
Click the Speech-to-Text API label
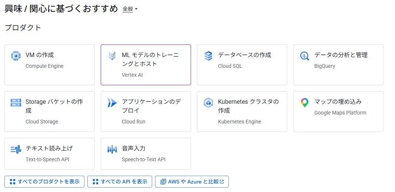pos(144,160)
